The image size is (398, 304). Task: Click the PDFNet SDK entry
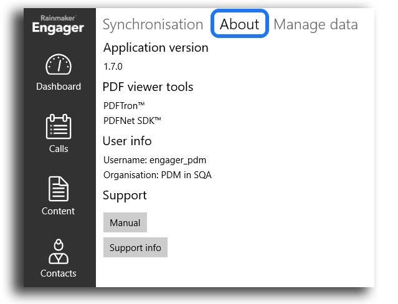[x=132, y=121]
